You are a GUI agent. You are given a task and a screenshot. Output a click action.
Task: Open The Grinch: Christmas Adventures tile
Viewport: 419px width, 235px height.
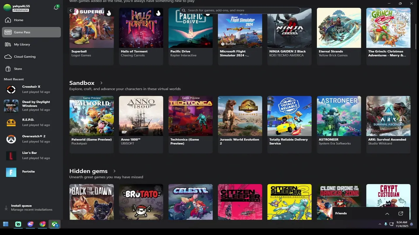click(x=388, y=36)
